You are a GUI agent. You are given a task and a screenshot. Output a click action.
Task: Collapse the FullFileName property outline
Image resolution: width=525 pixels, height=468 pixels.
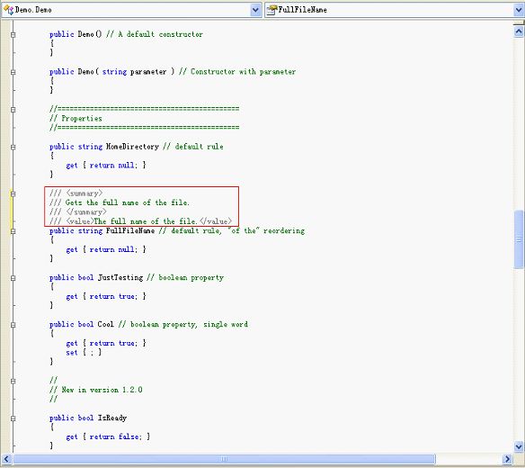13,231
